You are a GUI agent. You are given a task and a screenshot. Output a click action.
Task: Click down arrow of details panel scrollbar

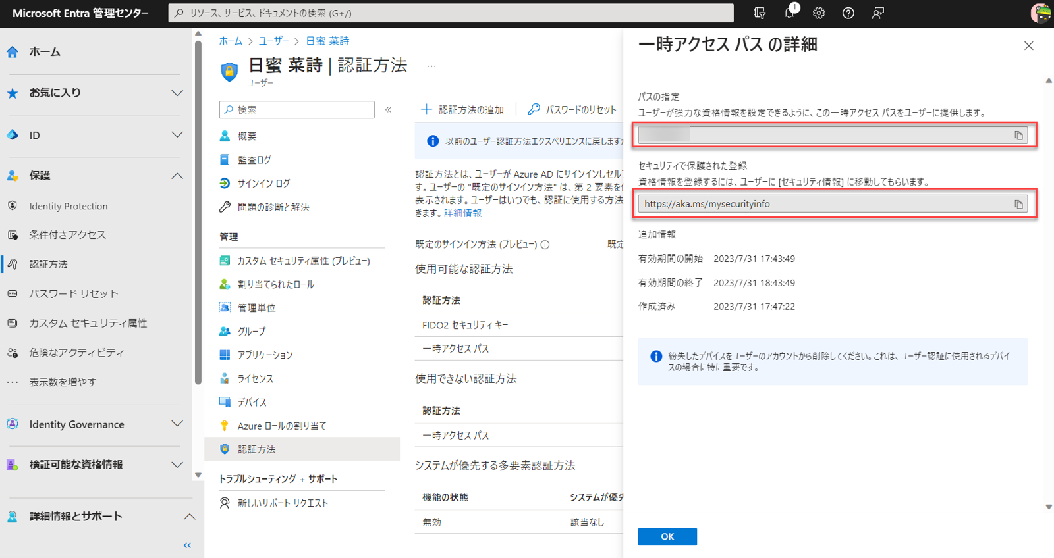(x=1049, y=507)
